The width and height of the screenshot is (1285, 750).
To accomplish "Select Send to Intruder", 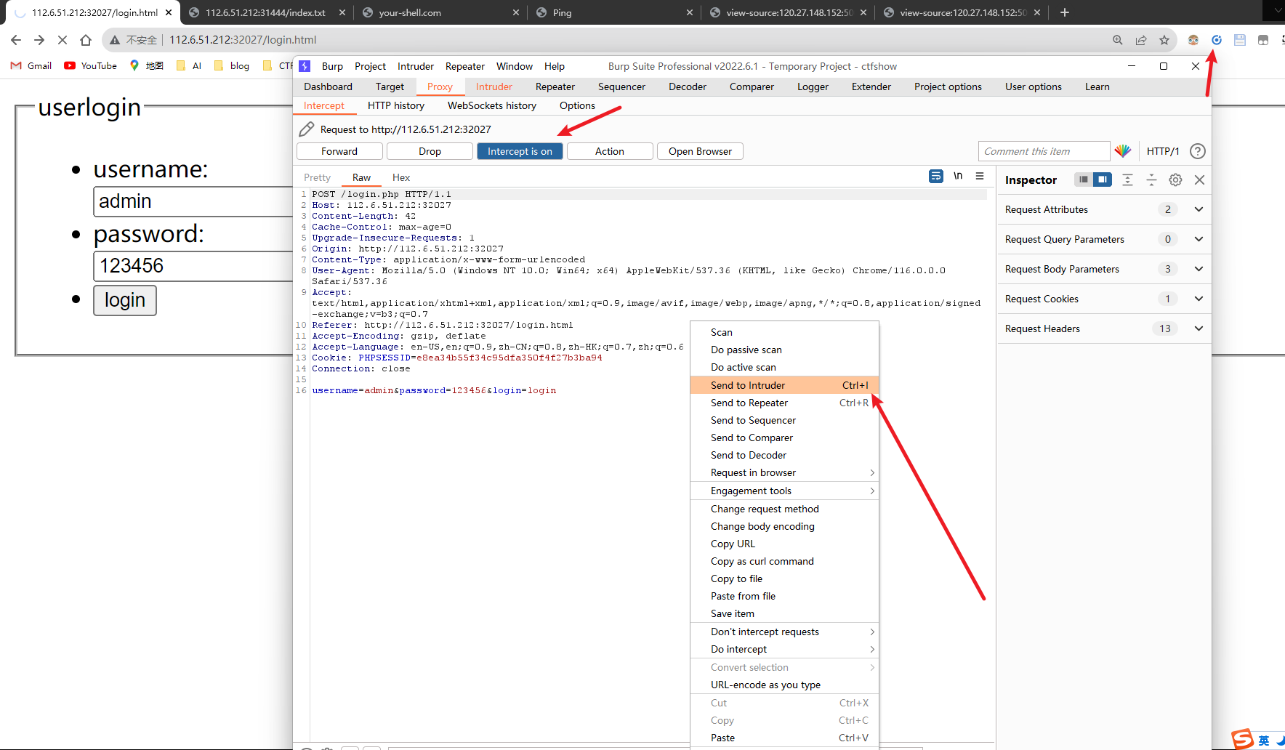I will point(784,385).
